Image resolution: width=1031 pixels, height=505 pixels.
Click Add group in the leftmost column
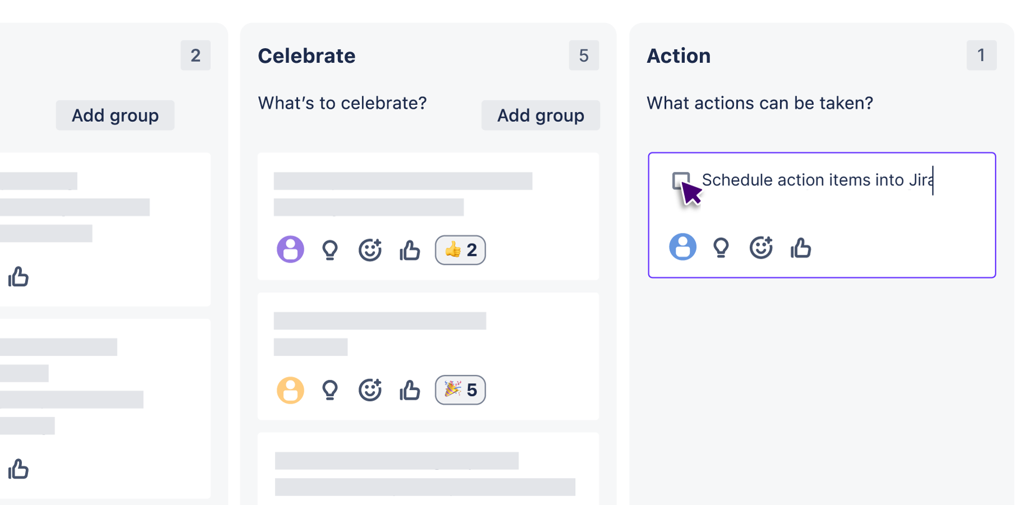115,116
